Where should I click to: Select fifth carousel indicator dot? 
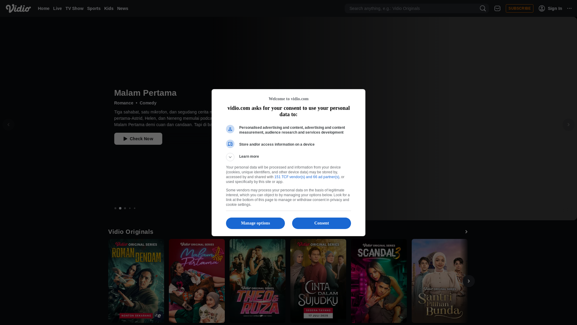(135, 208)
